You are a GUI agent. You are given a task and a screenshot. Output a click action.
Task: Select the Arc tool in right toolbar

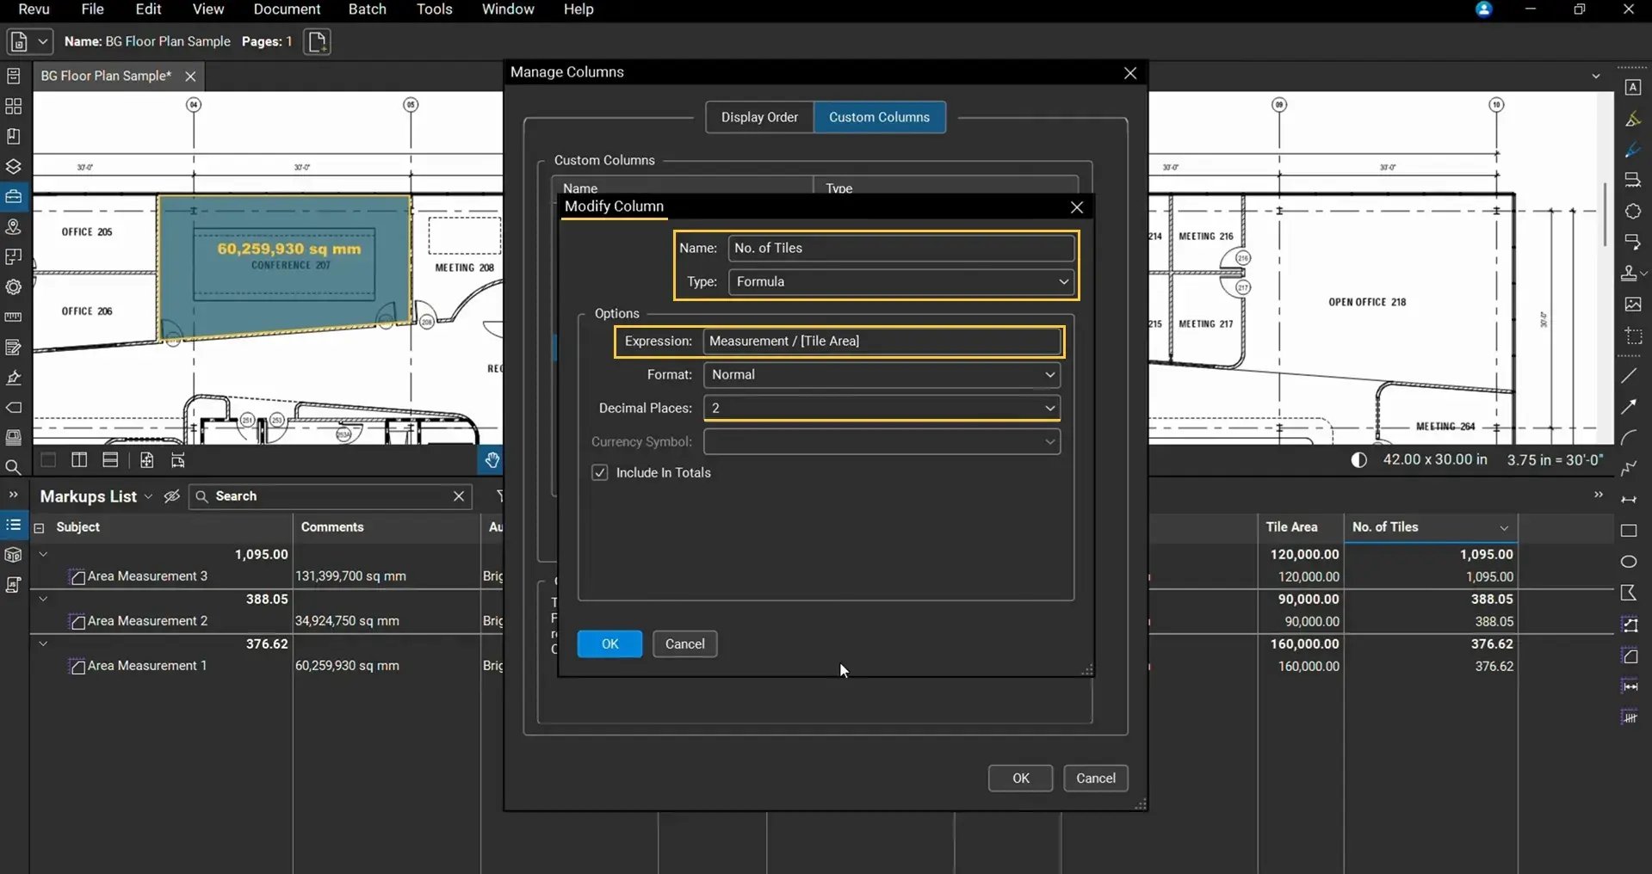point(1630,438)
